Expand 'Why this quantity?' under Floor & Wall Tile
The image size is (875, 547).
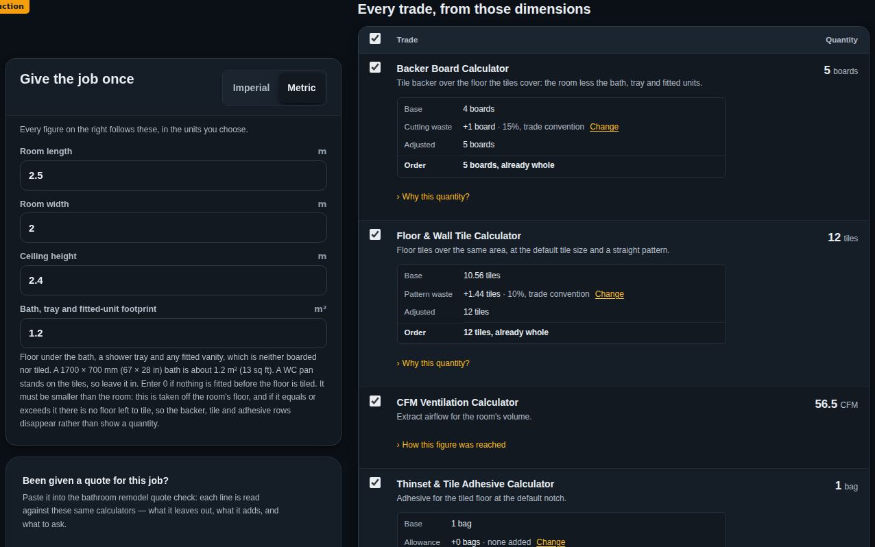pos(433,363)
